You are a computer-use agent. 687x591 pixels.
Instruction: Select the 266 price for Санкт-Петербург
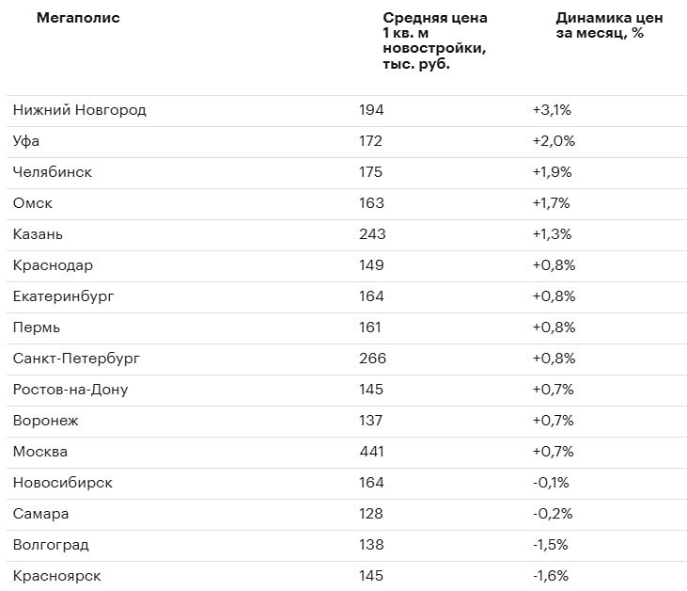[x=372, y=359]
